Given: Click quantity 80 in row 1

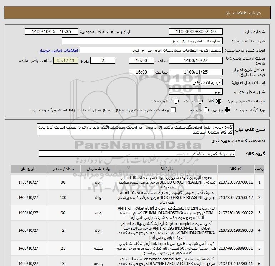Looking at the screenshot, I should click(63, 182).
